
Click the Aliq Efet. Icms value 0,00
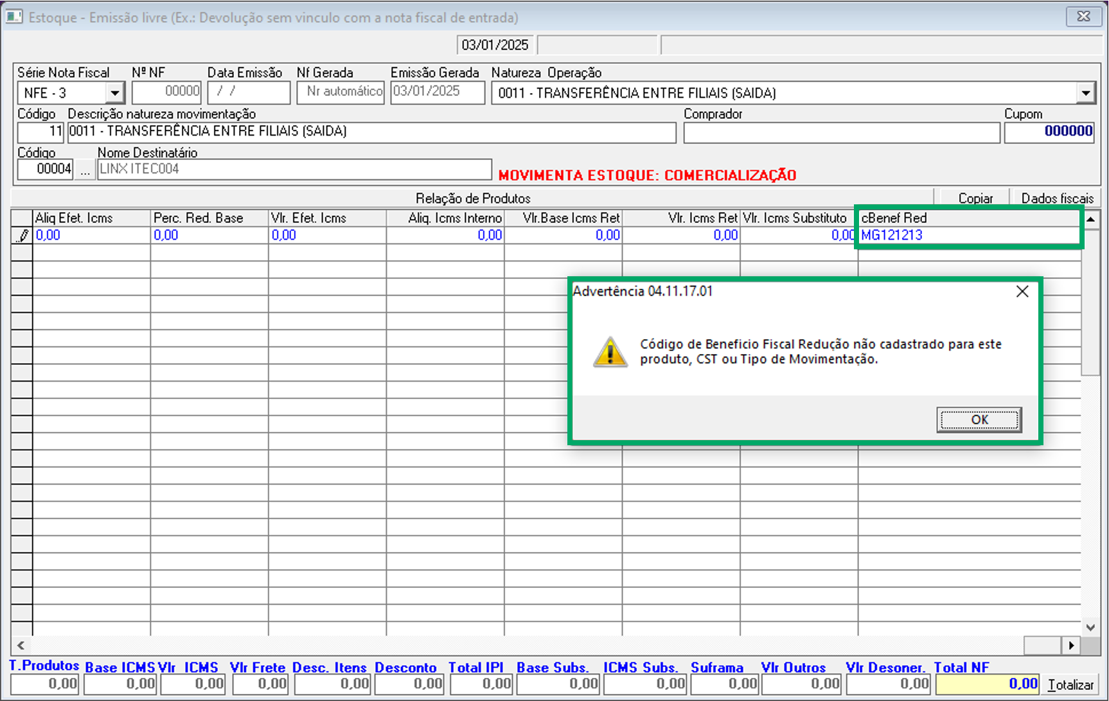91,235
